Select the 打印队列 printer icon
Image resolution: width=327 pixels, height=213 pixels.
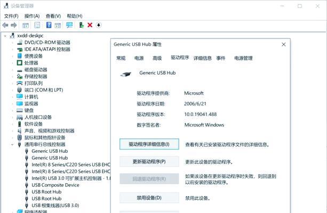[x=20, y=83]
